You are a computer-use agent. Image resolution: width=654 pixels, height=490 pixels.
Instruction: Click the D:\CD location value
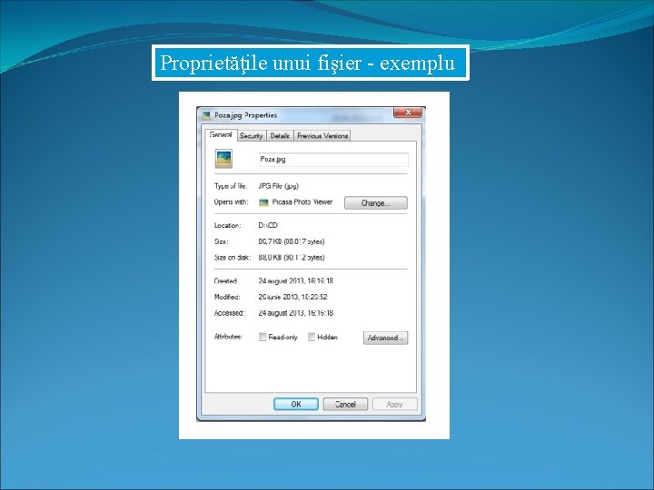click(x=268, y=225)
